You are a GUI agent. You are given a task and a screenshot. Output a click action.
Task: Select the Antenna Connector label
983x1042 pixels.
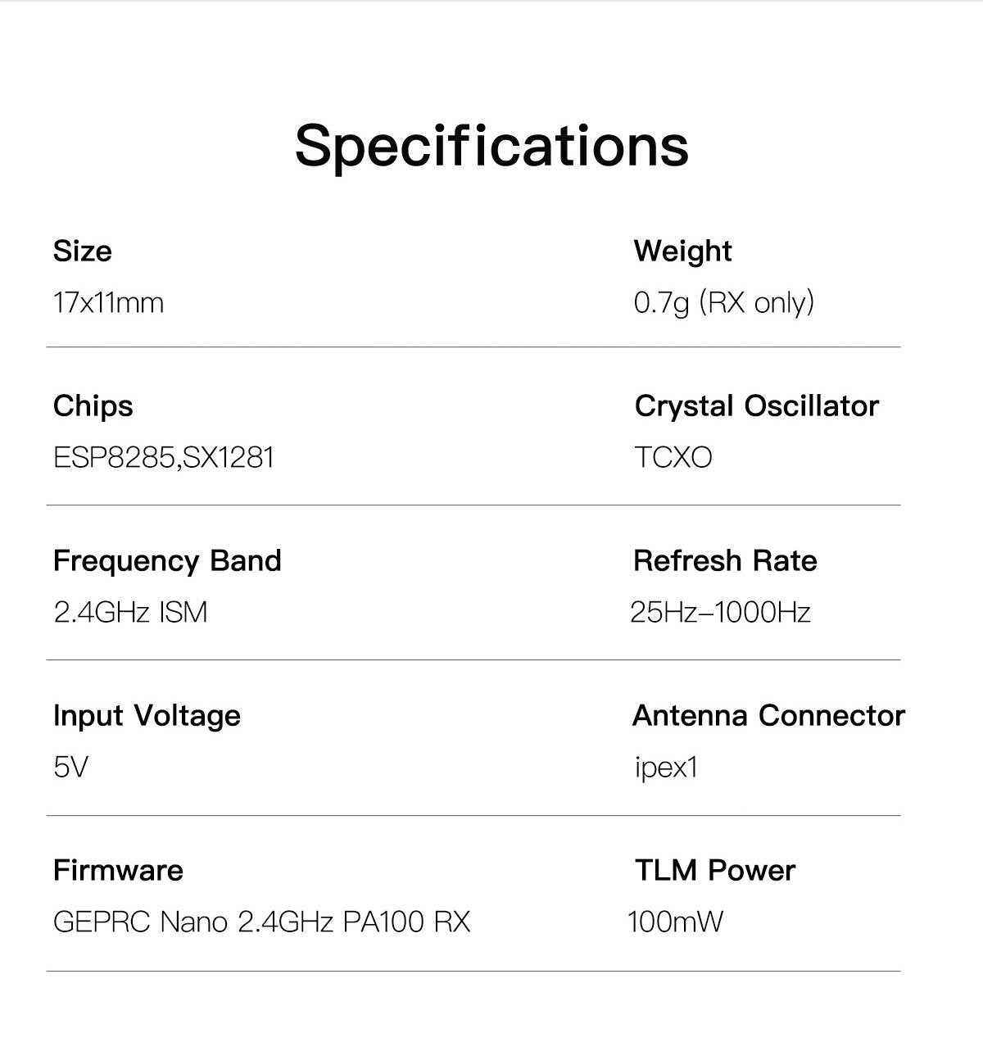[x=768, y=716]
